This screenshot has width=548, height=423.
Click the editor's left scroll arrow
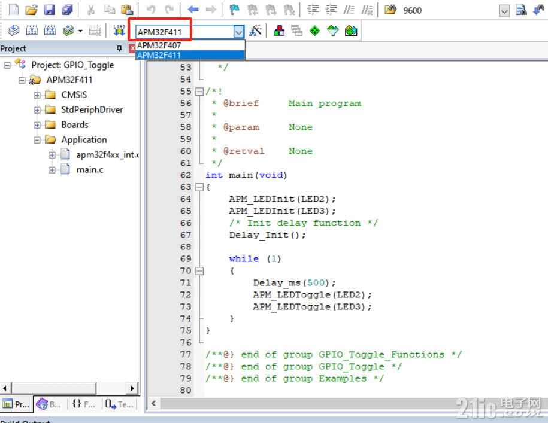click(154, 403)
